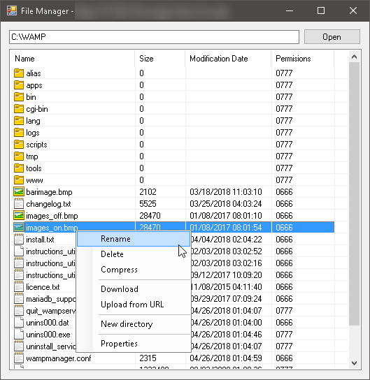Click date 01/08/2017 08:01:10
This screenshot has width=370, height=380.
[x=226, y=215]
